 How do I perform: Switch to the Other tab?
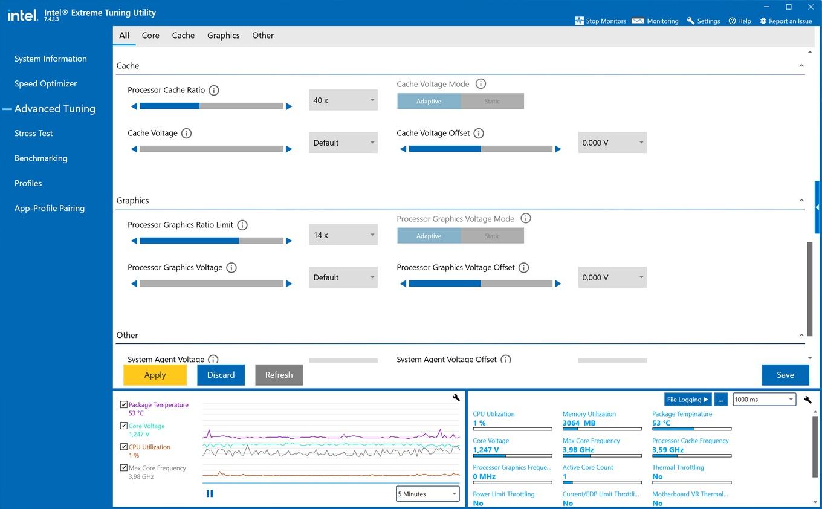tap(263, 36)
